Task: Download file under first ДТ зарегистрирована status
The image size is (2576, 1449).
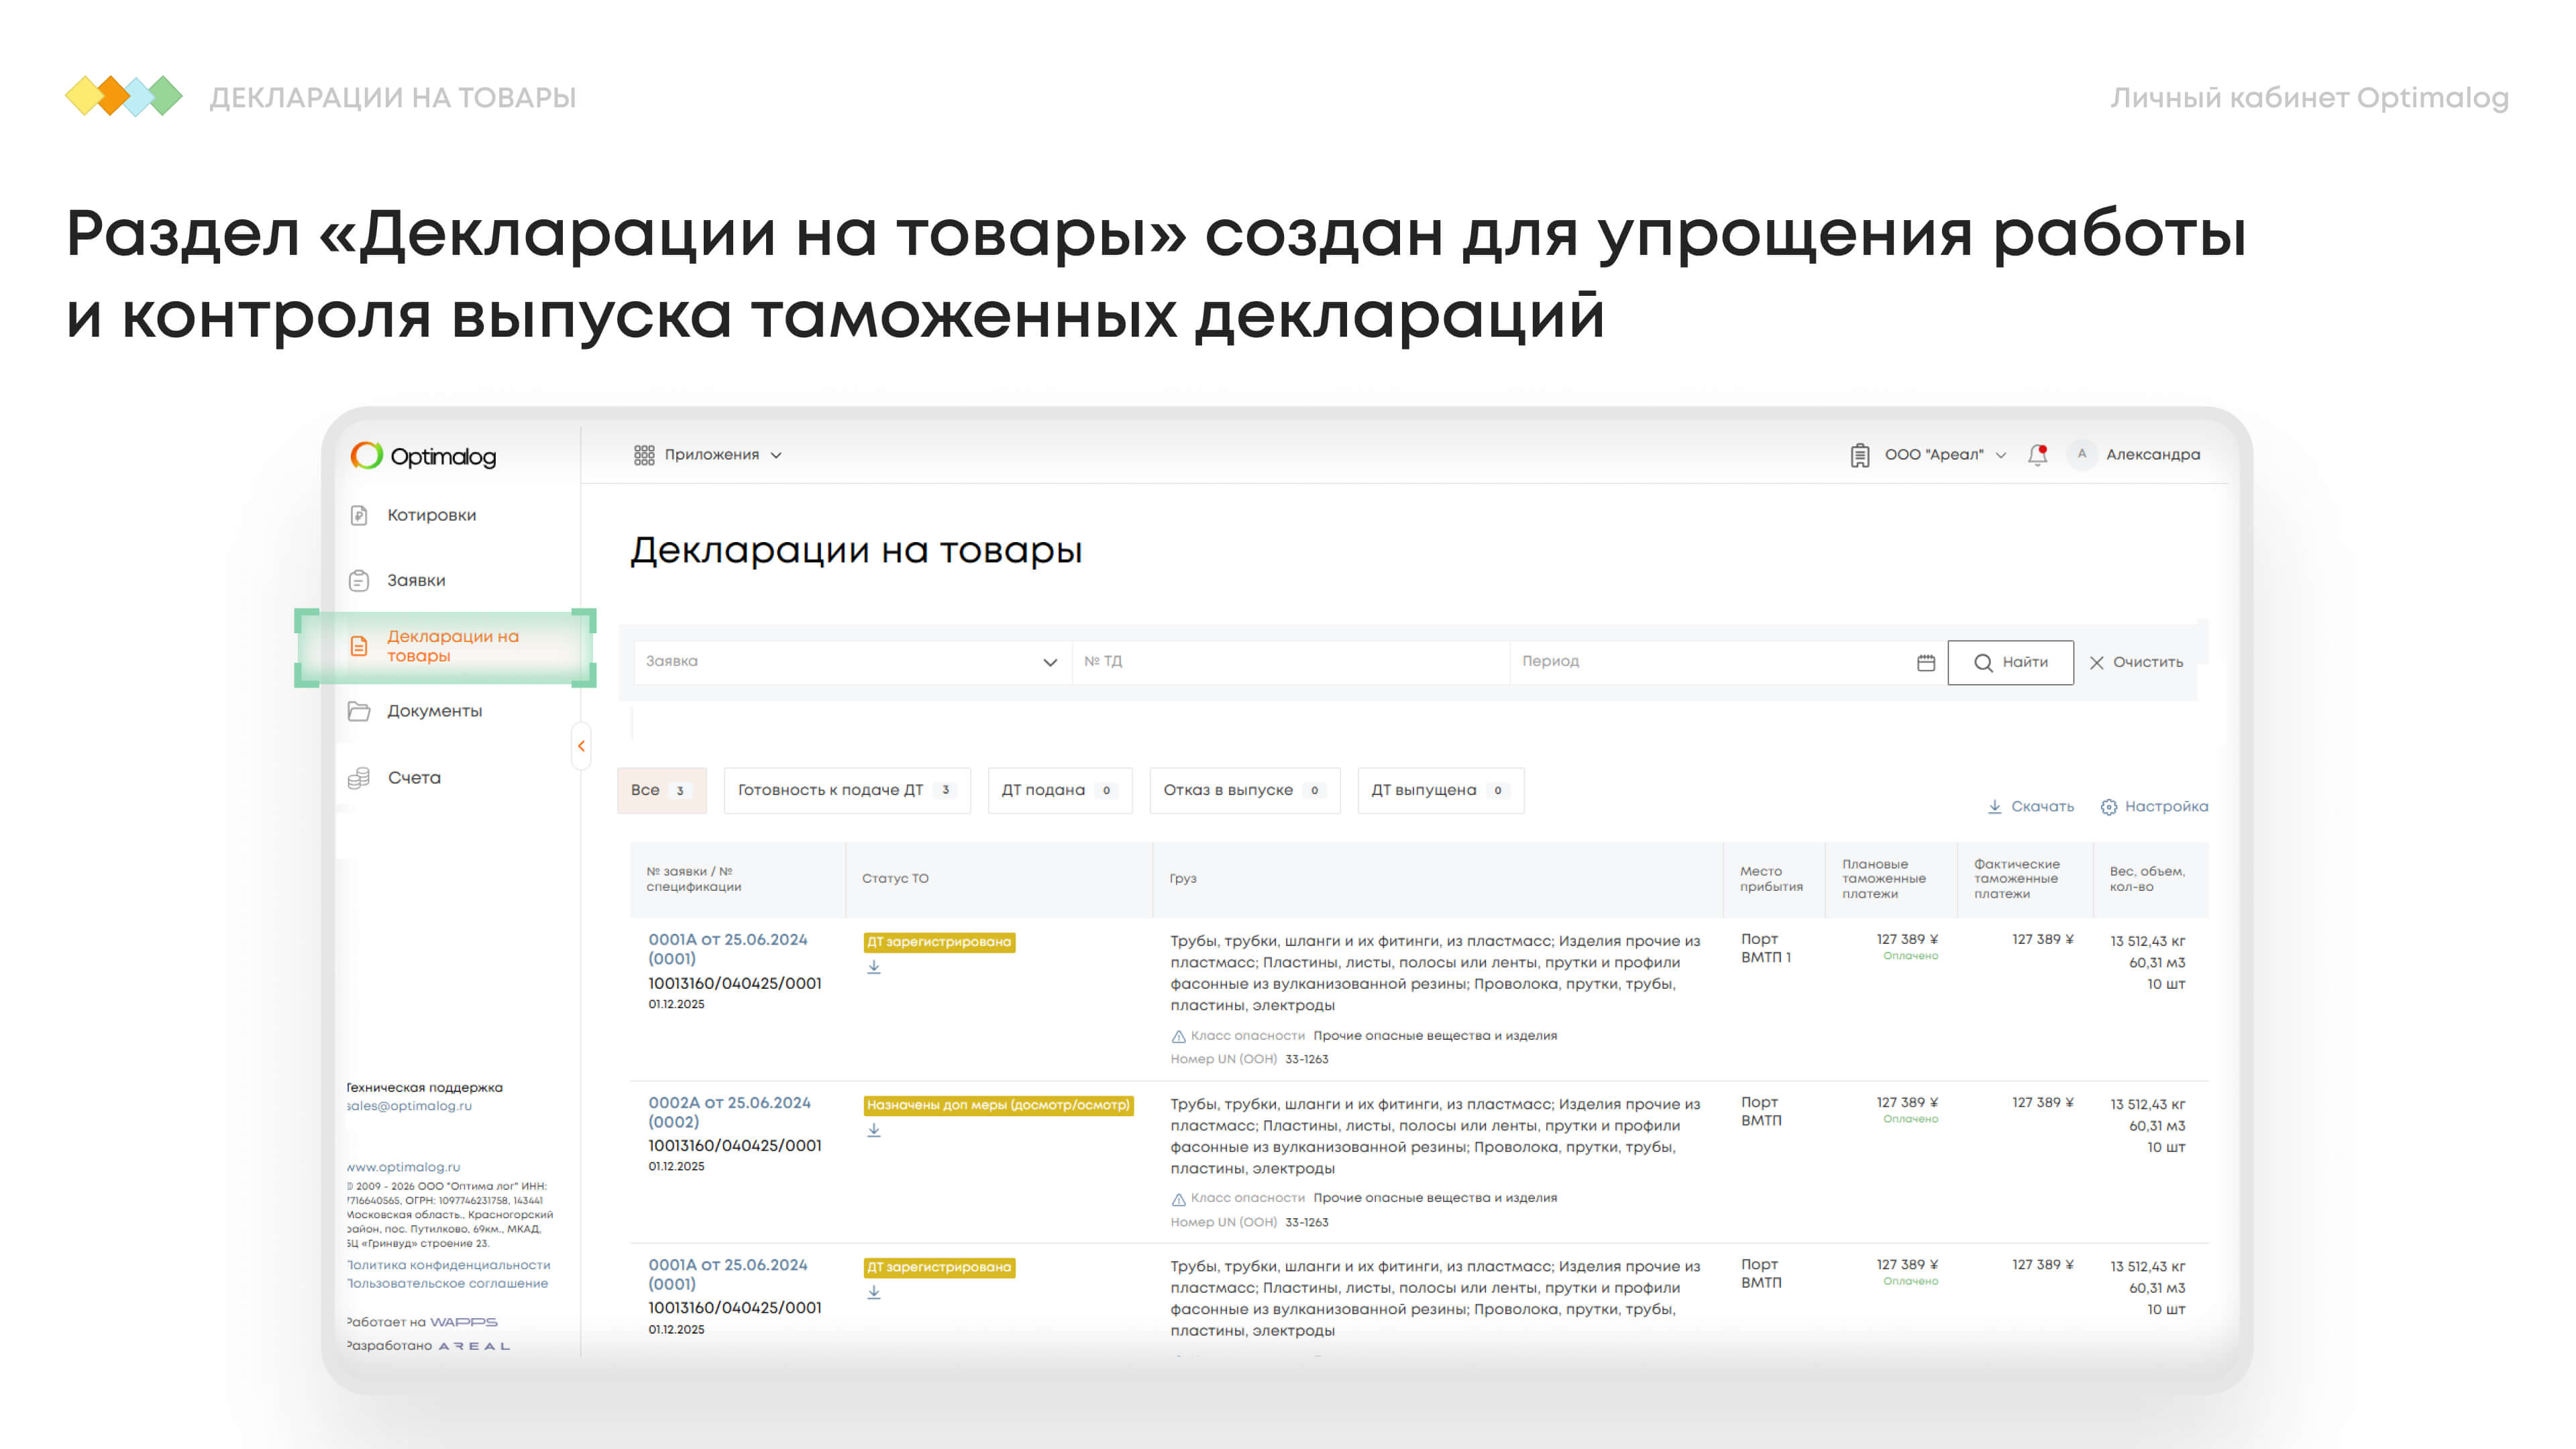Action: pyautogui.click(x=874, y=967)
